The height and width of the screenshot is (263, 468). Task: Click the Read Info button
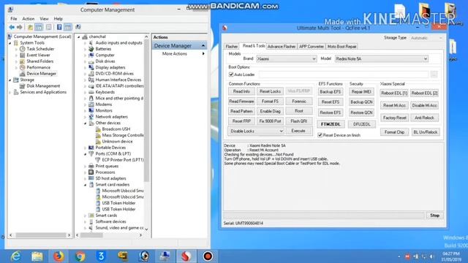[241, 91]
